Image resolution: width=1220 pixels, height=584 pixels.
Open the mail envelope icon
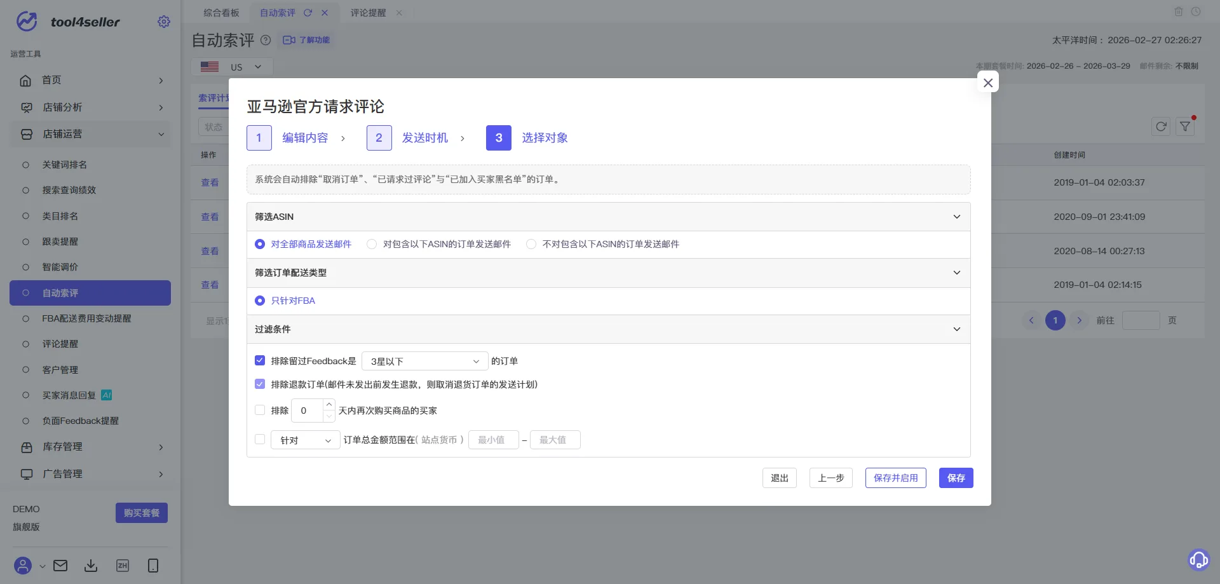pos(60,565)
